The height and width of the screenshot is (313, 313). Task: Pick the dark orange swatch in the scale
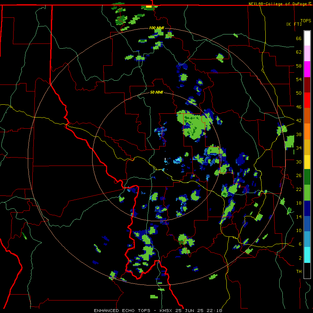coord(307,115)
